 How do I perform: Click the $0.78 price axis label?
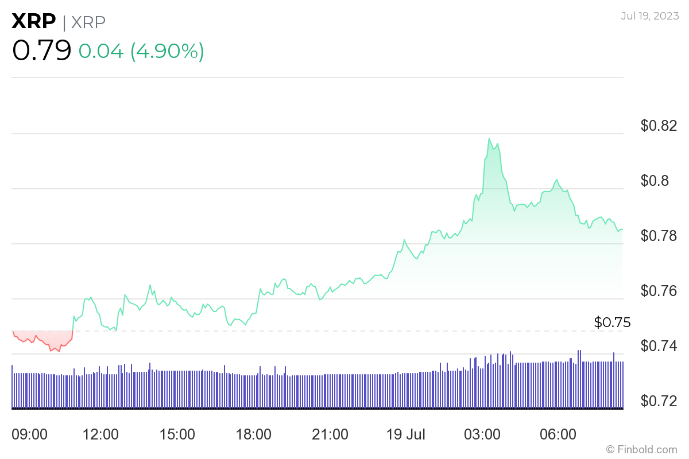[x=660, y=236]
